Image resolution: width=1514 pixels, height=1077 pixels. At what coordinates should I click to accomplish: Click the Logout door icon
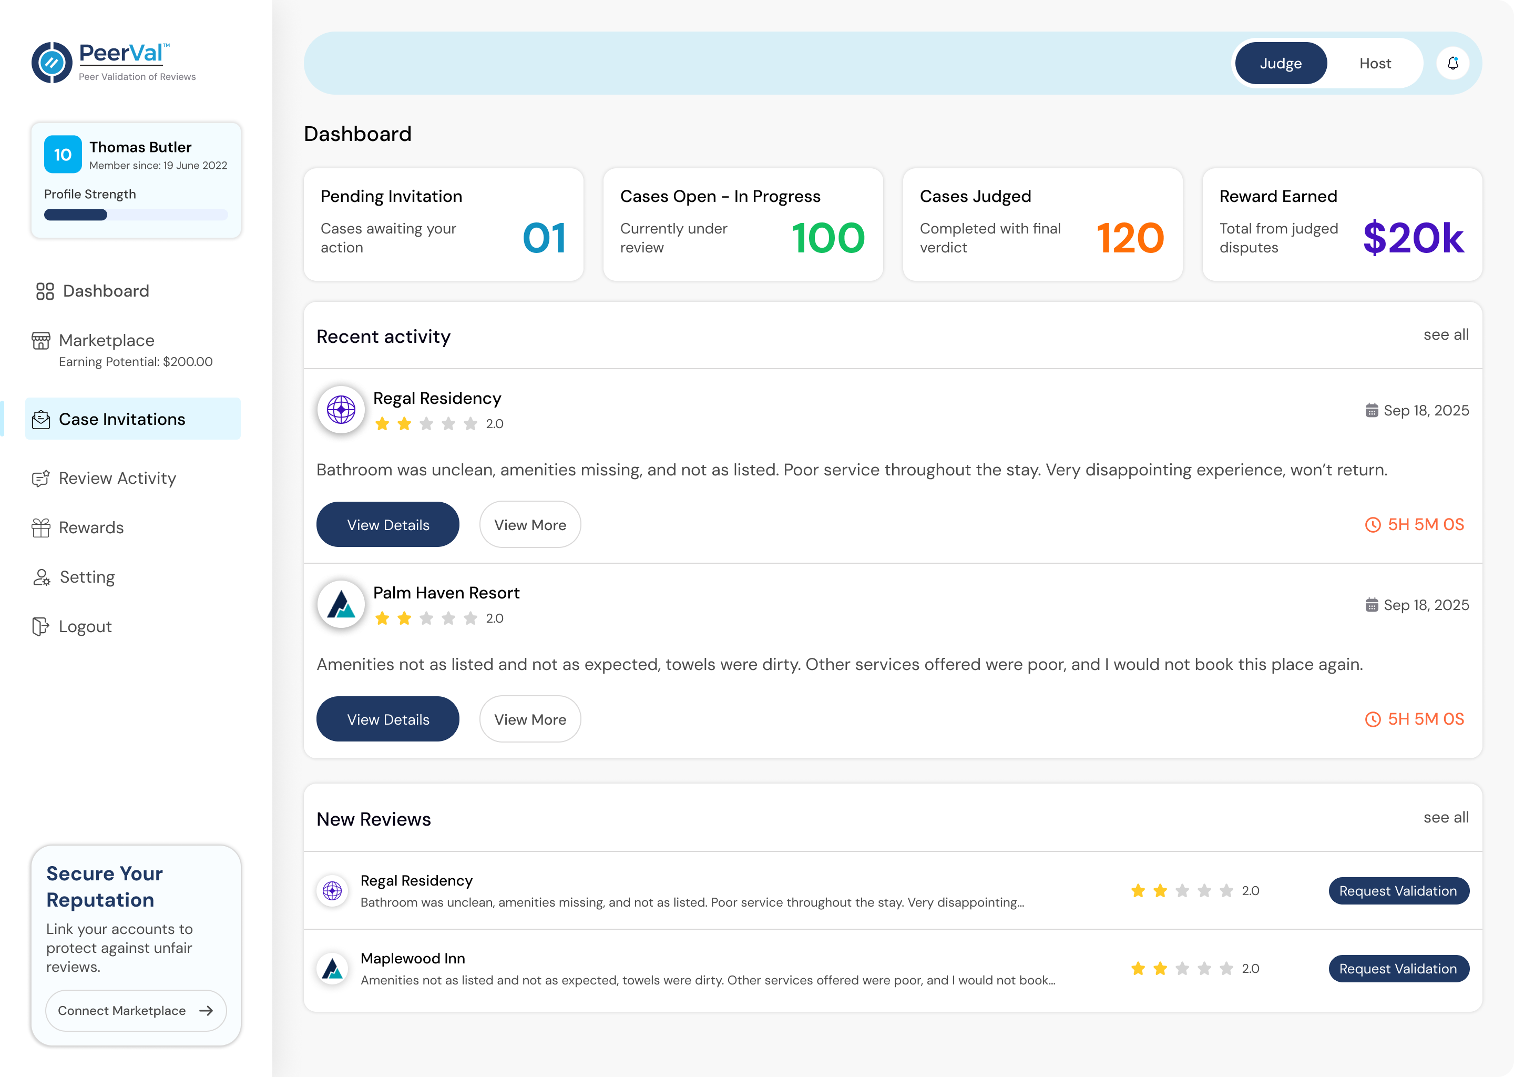(41, 627)
